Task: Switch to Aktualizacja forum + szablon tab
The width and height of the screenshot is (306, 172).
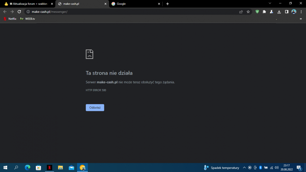Action: point(28,4)
